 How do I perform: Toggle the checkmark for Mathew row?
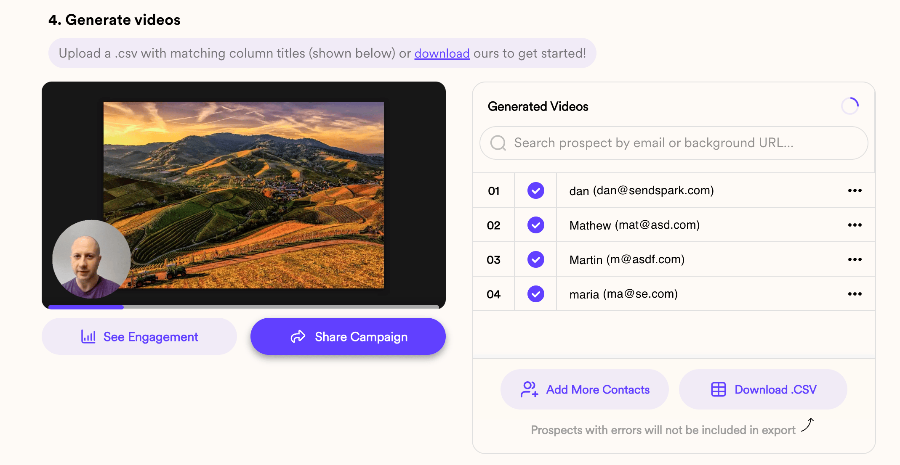tap(536, 225)
